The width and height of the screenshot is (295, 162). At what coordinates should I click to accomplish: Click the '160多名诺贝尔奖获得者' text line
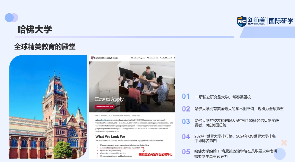(x=237, y=123)
